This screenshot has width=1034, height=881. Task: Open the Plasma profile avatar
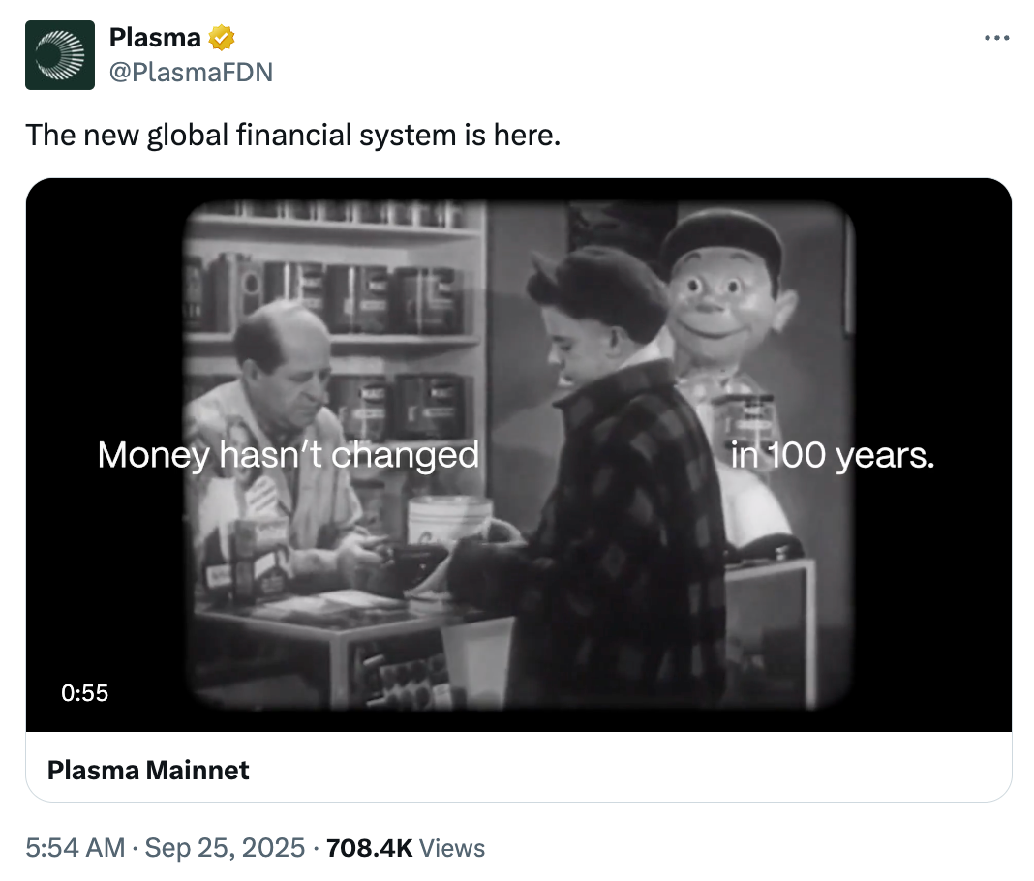pyautogui.click(x=60, y=55)
